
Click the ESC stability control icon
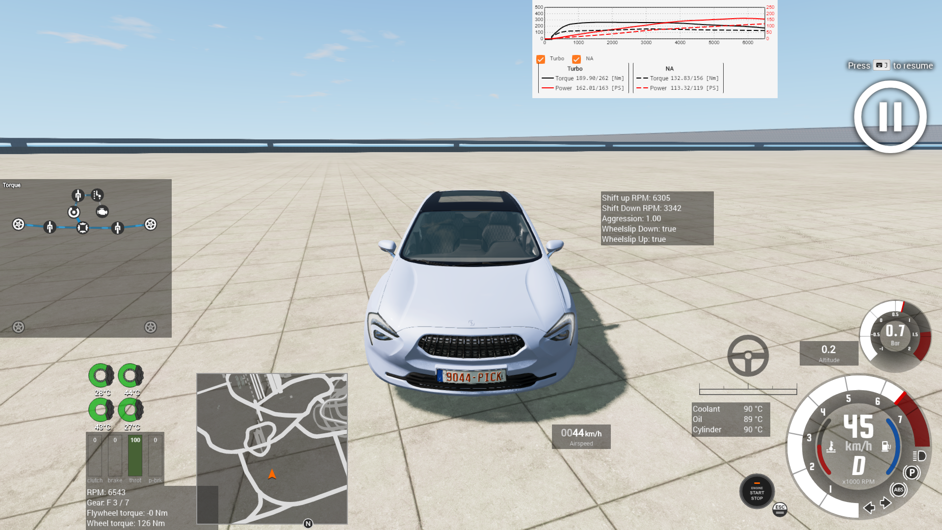pyautogui.click(x=780, y=509)
